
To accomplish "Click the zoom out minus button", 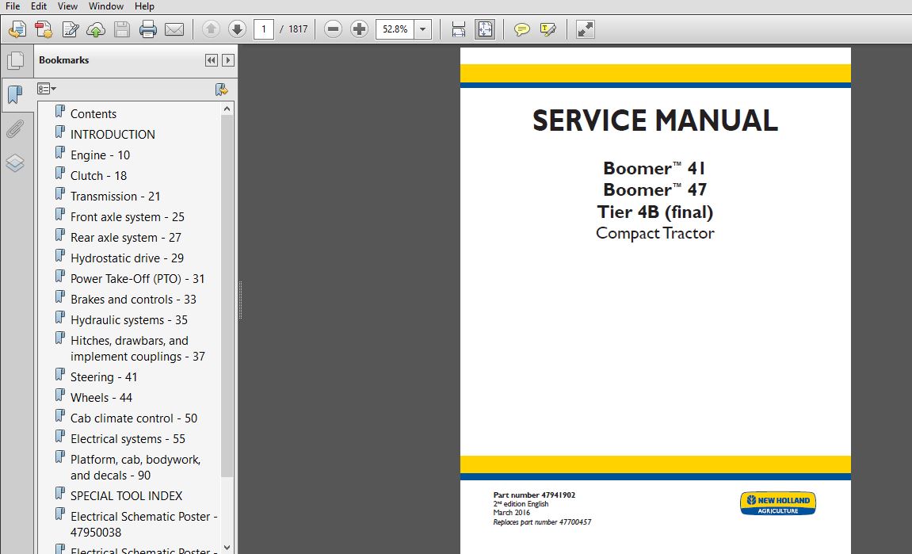I will pyautogui.click(x=333, y=29).
